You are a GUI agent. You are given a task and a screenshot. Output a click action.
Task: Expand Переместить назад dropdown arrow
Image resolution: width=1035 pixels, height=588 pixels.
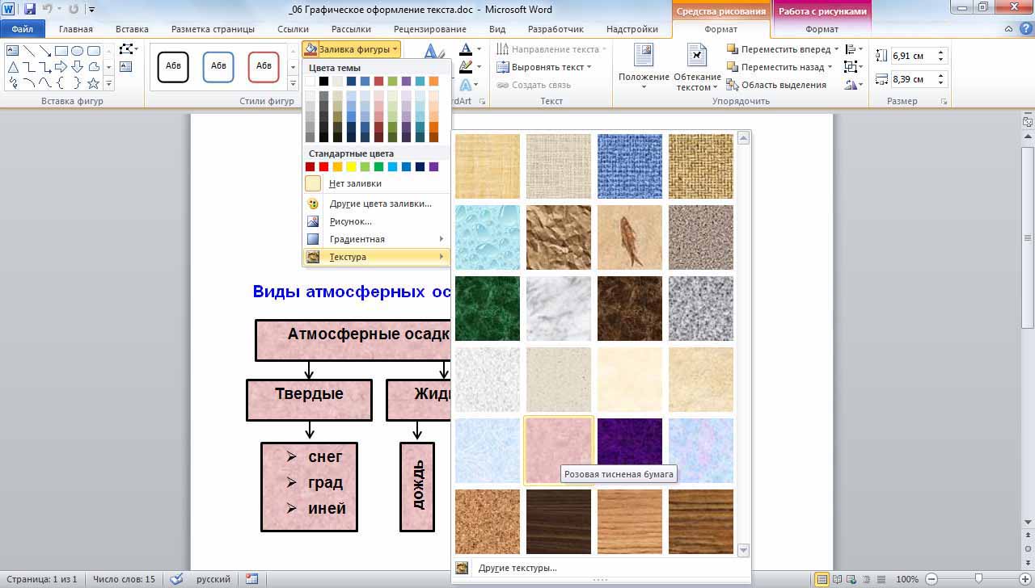831,67
